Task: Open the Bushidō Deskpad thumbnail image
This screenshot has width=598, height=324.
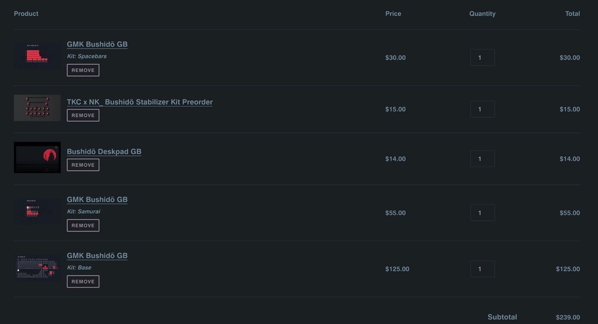Action: pyautogui.click(x=37, y=158)
